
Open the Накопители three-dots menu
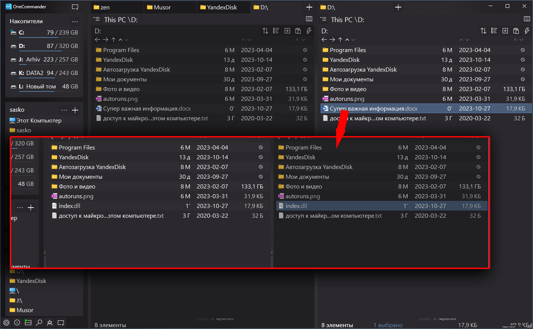pos(75,21)
